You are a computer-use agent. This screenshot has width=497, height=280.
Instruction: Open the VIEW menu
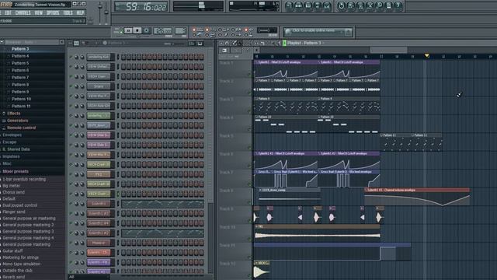tap(38, 12)
